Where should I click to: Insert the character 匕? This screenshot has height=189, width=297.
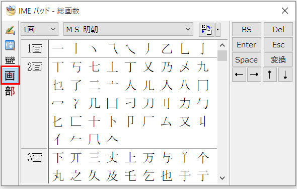[58, 121]
